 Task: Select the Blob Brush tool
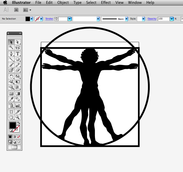point(11,70)
